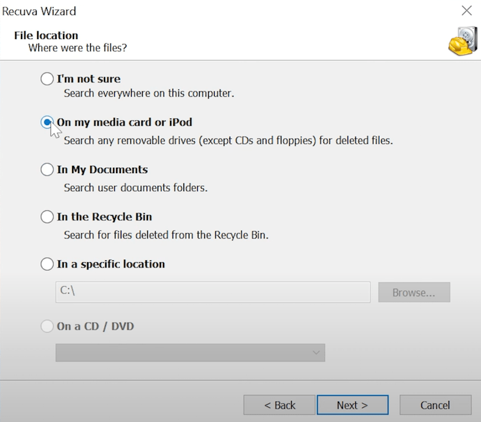Viewport: 481px width, 422px height.
Task: Select the "On a CD / DVD" option
Action: coord(47,326)
